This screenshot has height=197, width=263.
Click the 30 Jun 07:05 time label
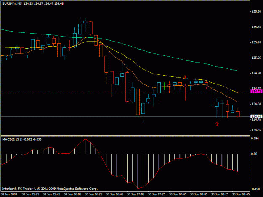coord(135,194)
